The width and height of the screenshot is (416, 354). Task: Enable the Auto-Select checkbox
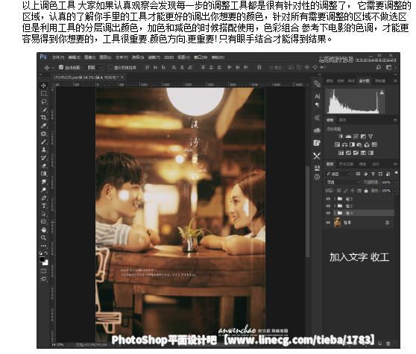coord(61,67)
